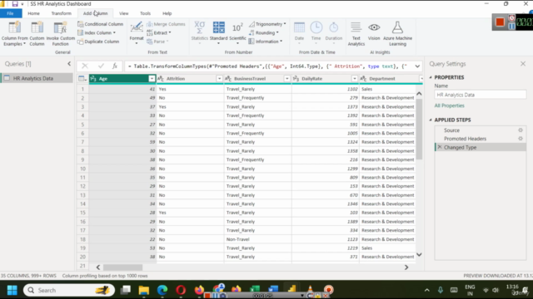Select HR Analytics Data query
The image size is (533, 299).
37,78
